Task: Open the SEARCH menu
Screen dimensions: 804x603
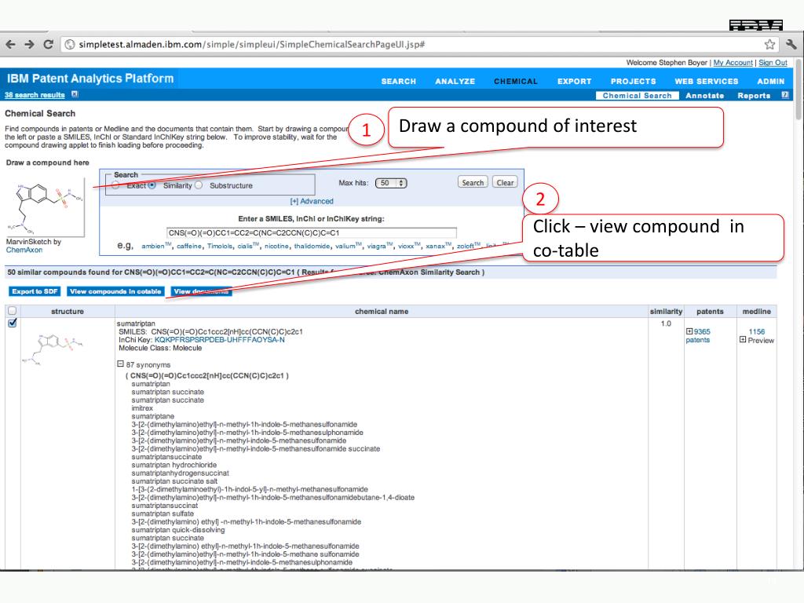Action: coord(398,81)
